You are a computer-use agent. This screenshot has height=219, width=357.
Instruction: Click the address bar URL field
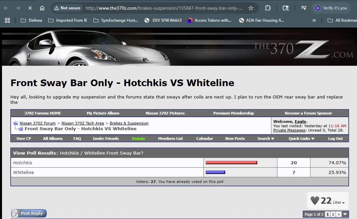[x=164, y=8]
